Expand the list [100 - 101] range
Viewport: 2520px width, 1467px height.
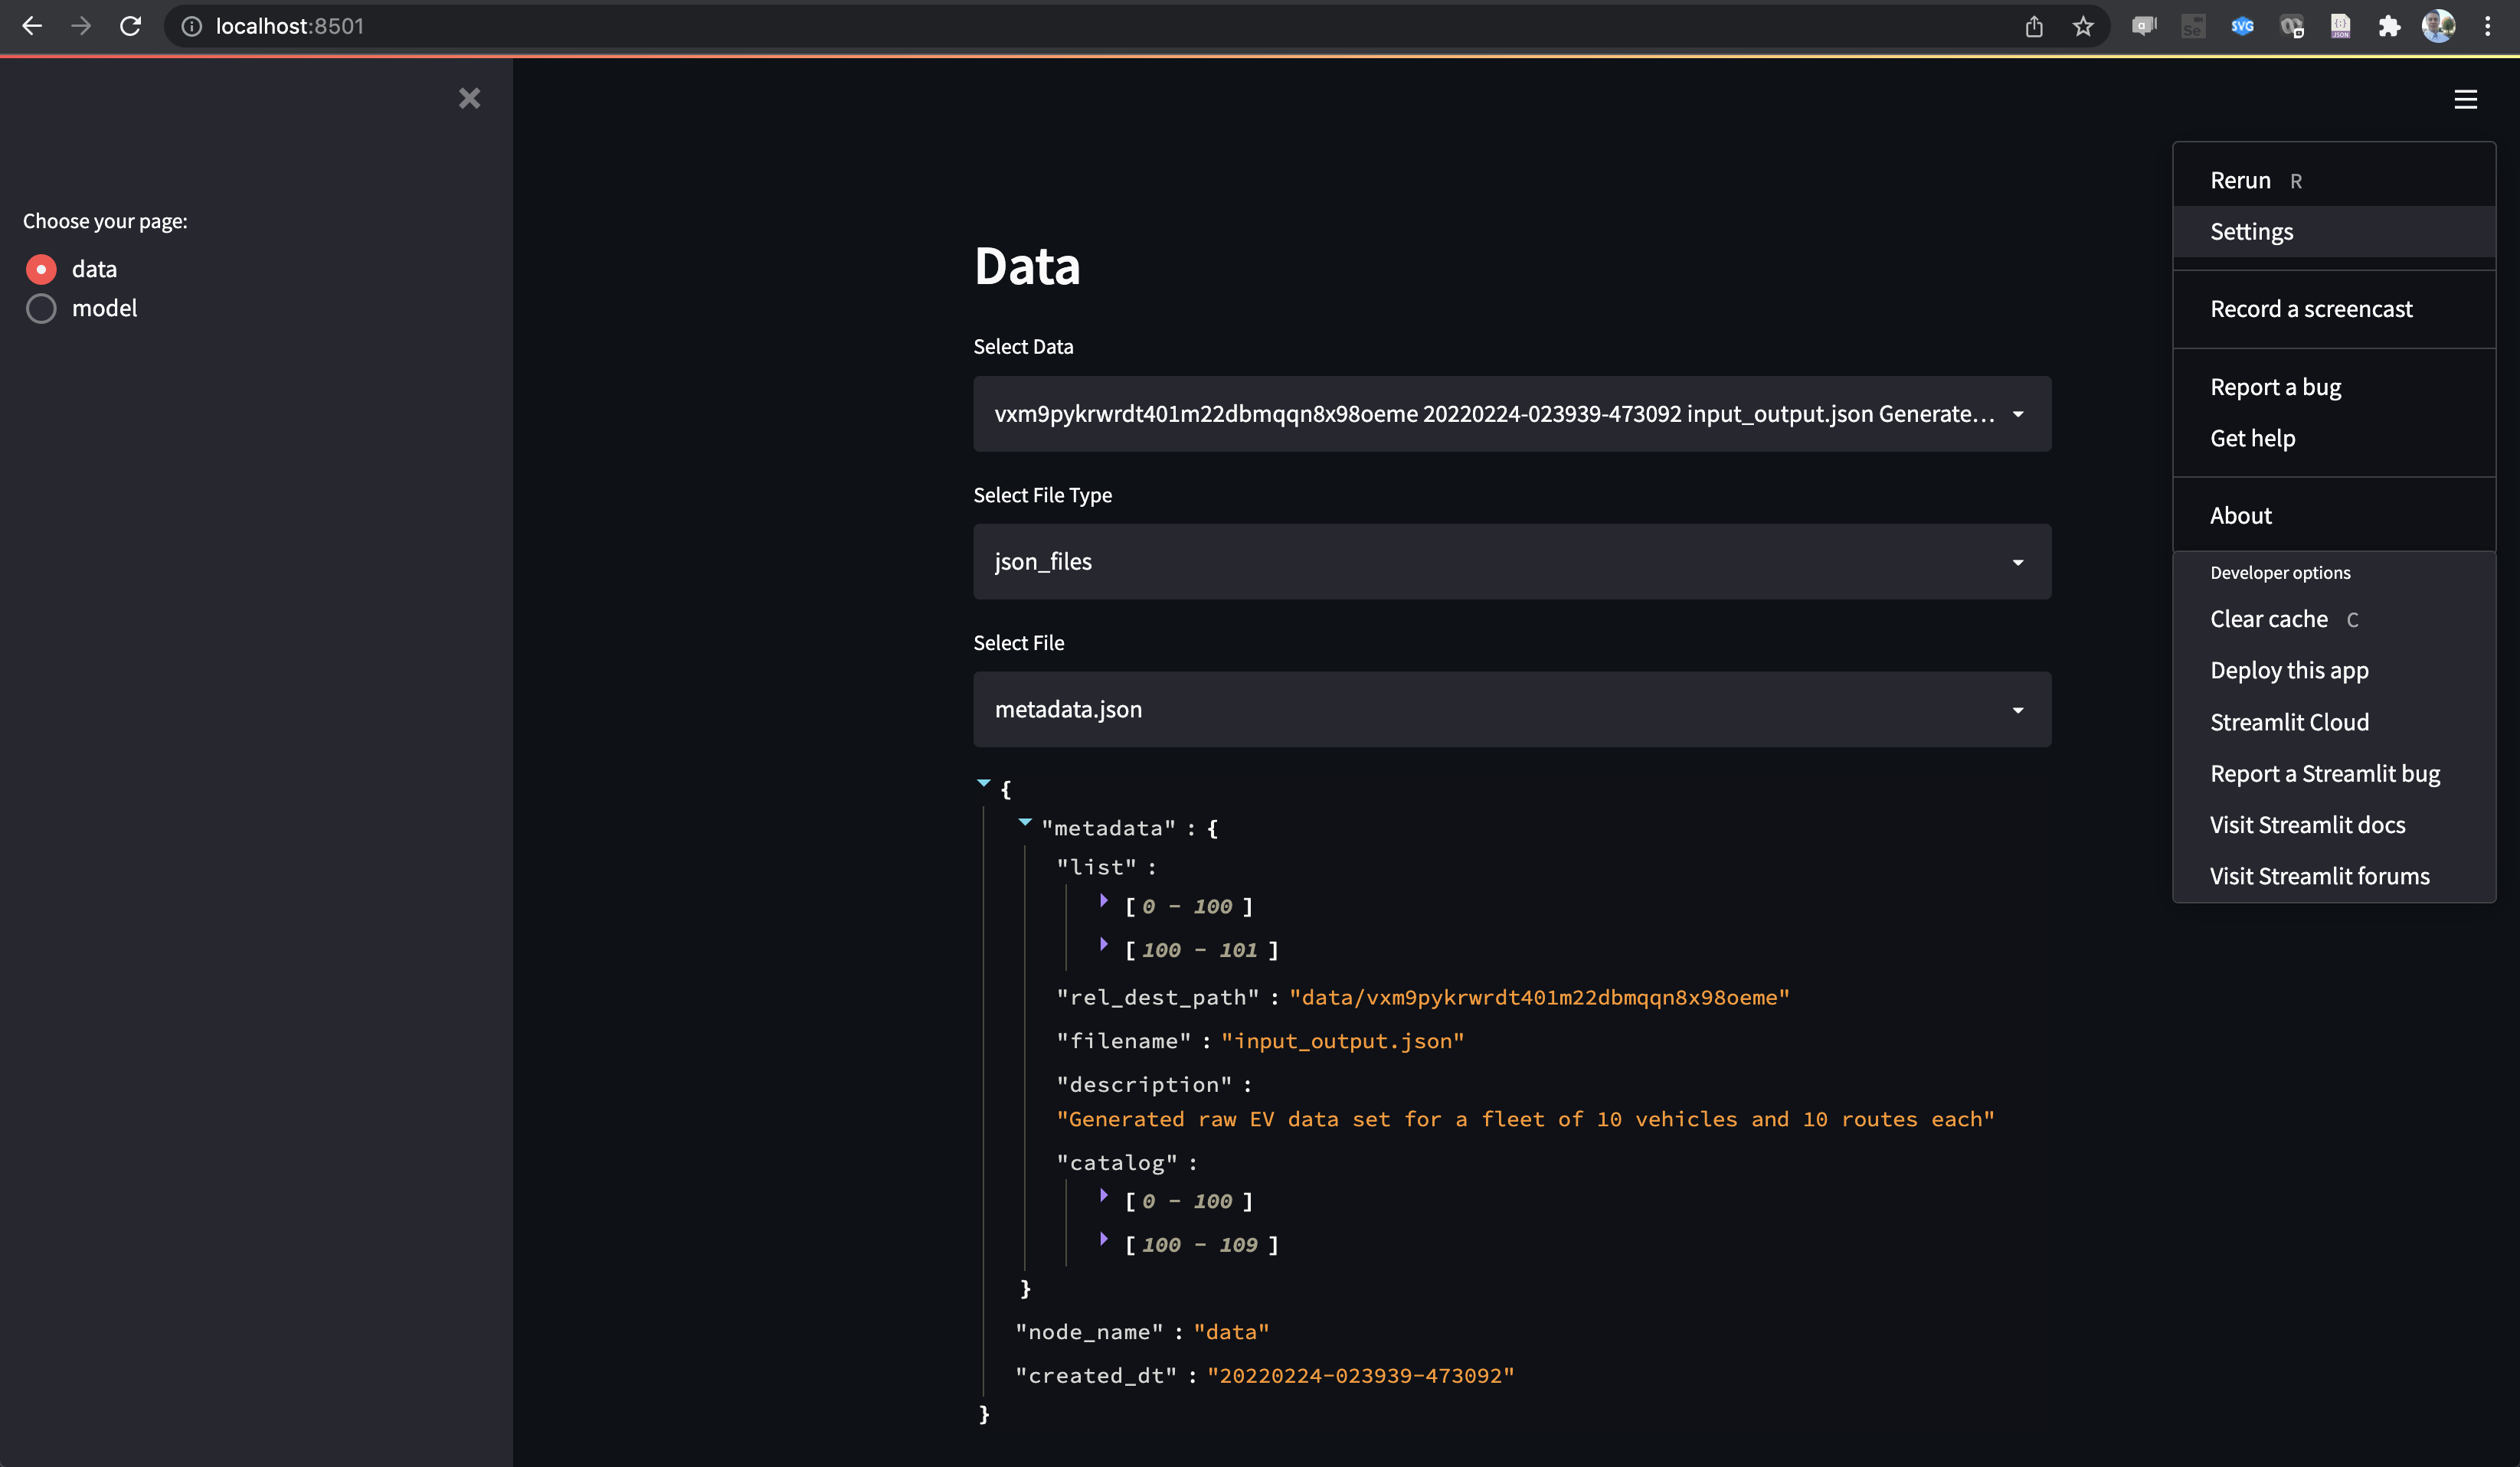(1104, 944)
